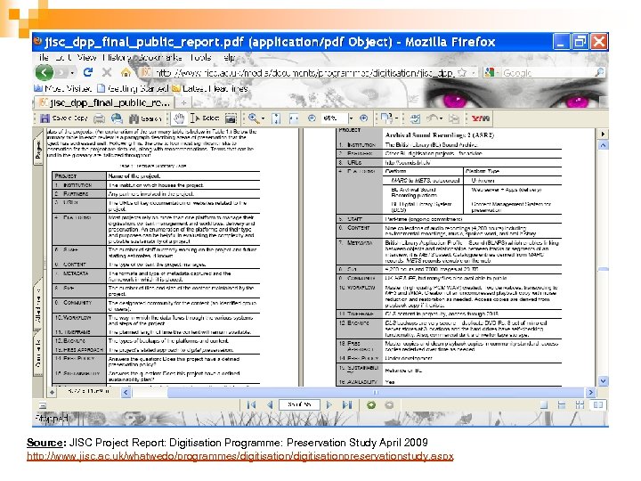Viewport: 641px width, 481px height.
Task: Click the Firefox Forward button
Action: 61,73
